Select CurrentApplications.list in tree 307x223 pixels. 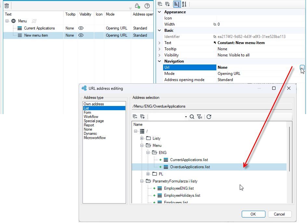[189, 160]
